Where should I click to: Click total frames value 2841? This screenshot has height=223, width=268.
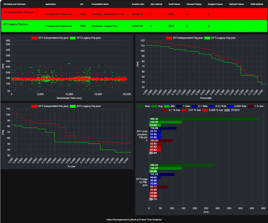(x=171, y=26)
